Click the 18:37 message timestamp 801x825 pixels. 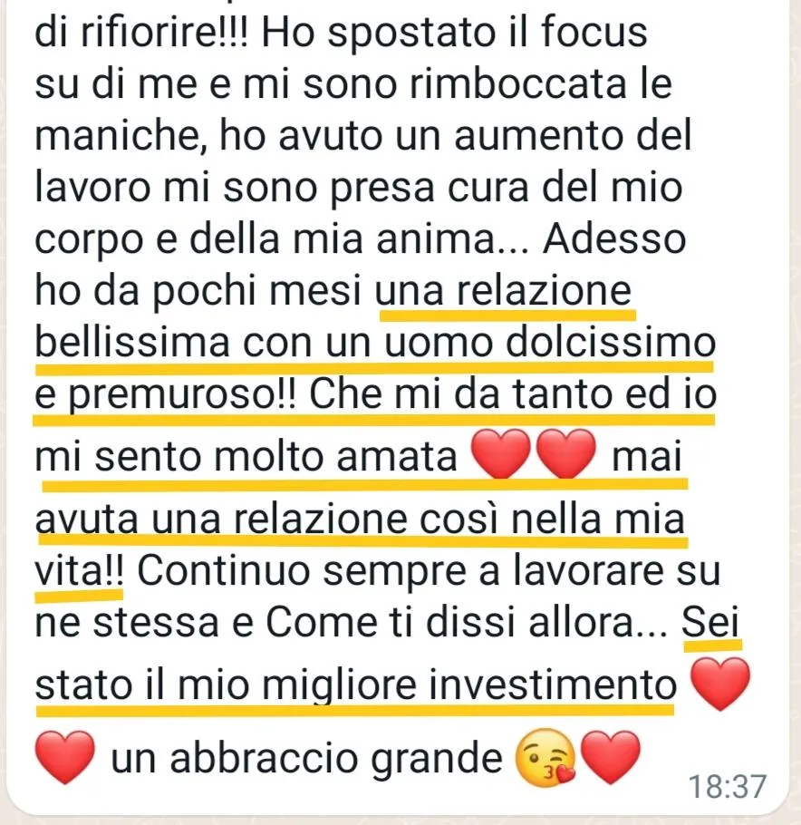pos(728,787)
